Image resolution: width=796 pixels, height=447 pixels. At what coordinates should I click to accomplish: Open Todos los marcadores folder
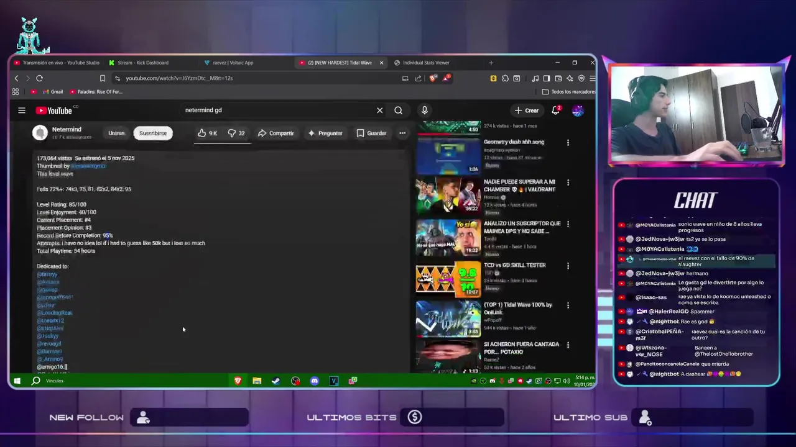coord(569,92)
